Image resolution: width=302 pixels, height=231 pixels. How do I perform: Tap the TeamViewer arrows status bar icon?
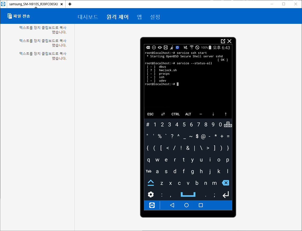pyautogui.click(x=165, y=47)
